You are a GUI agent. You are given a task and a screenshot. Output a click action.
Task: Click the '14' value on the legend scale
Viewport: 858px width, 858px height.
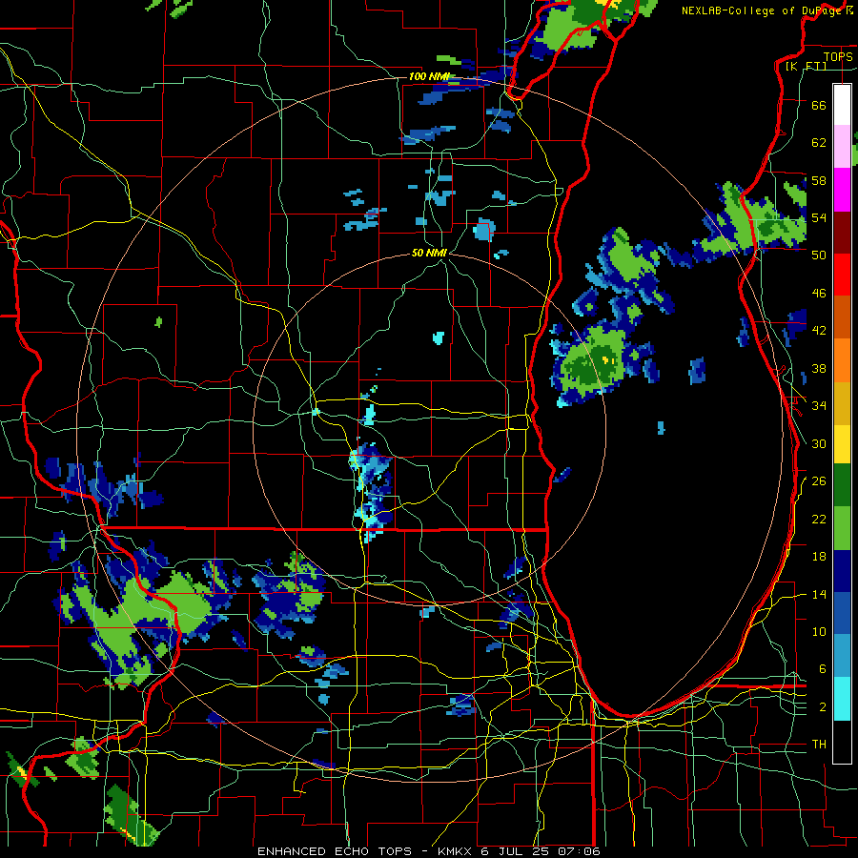point(819,594)
